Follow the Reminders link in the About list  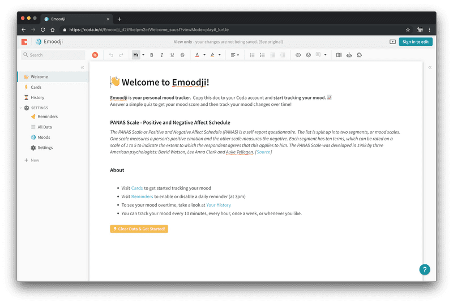(x=142, y=196)
